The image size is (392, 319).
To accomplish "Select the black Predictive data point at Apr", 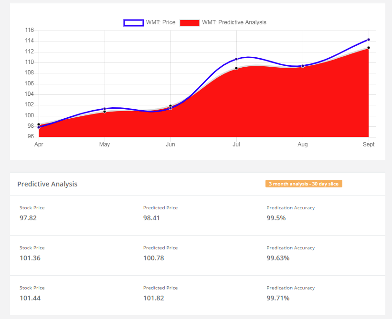I will point(39,124).
